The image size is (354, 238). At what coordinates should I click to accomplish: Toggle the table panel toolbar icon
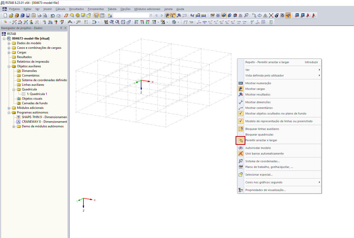pyautogui.click(x=102, y=15)
